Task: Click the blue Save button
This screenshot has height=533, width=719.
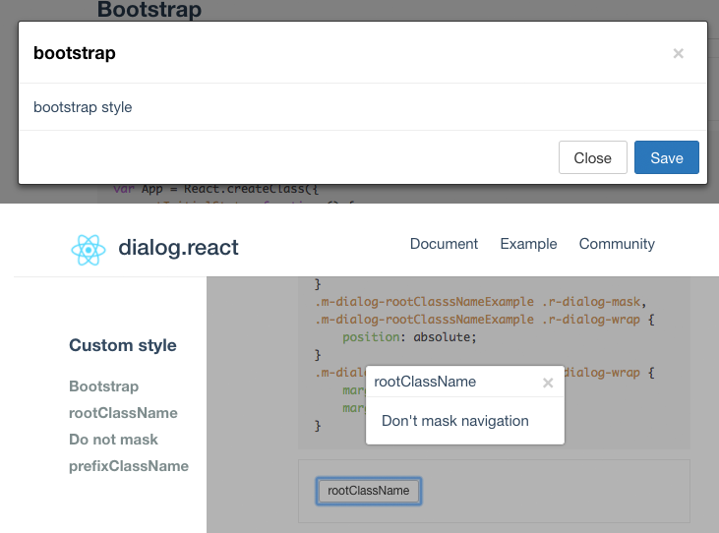Action: 666,157
